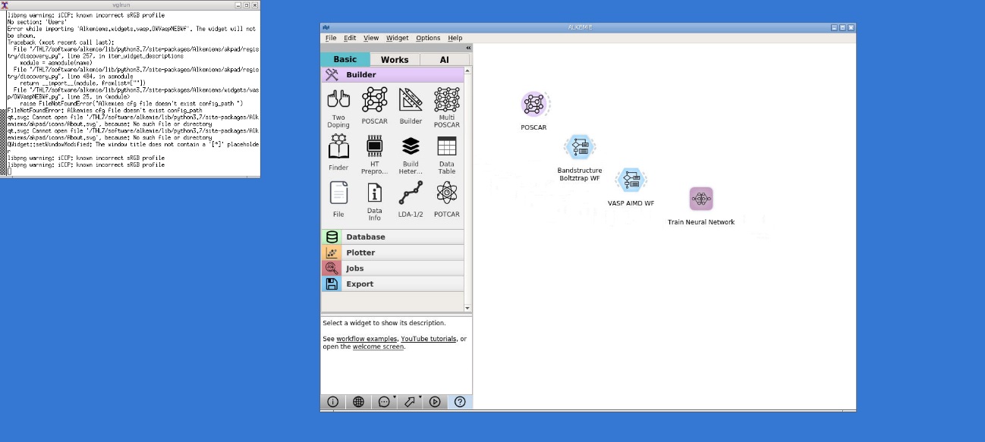Viewport: 985px width, 442px height.
Task: Click the speech-bubble annotation tool icon
Action: [x=384, y=403]
